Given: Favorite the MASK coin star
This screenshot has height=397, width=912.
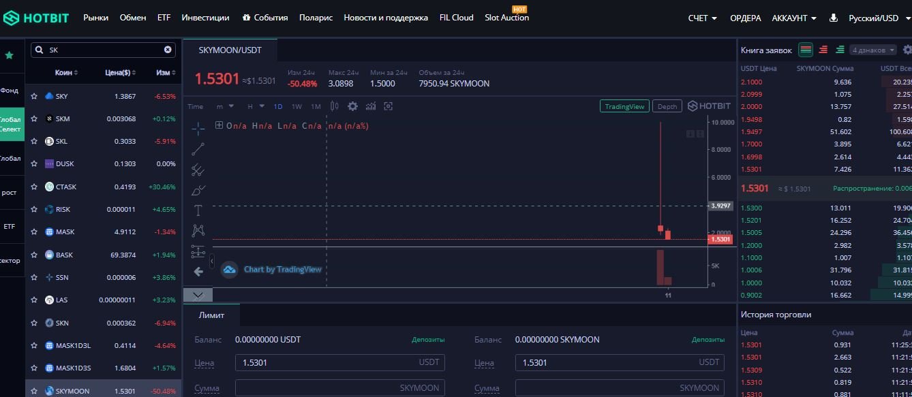Looking at the screenshot, I should pyautogui.click(x=34, y=232).
